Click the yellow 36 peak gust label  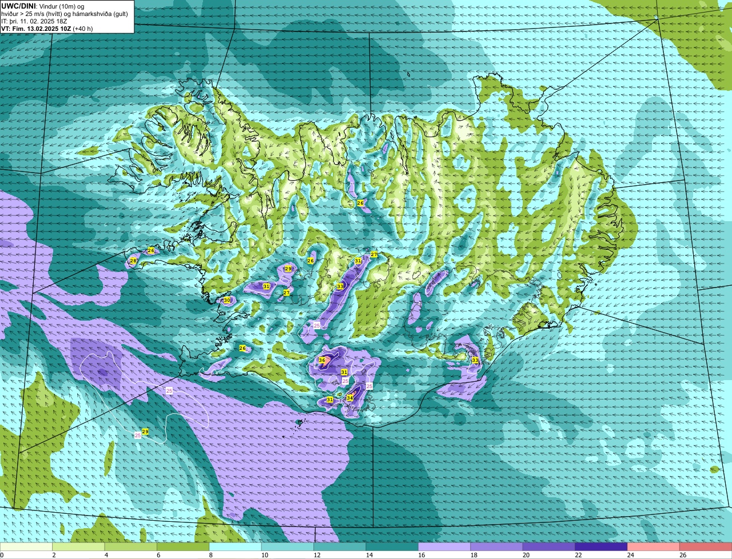pyautogui.click(x=322, y=361)
